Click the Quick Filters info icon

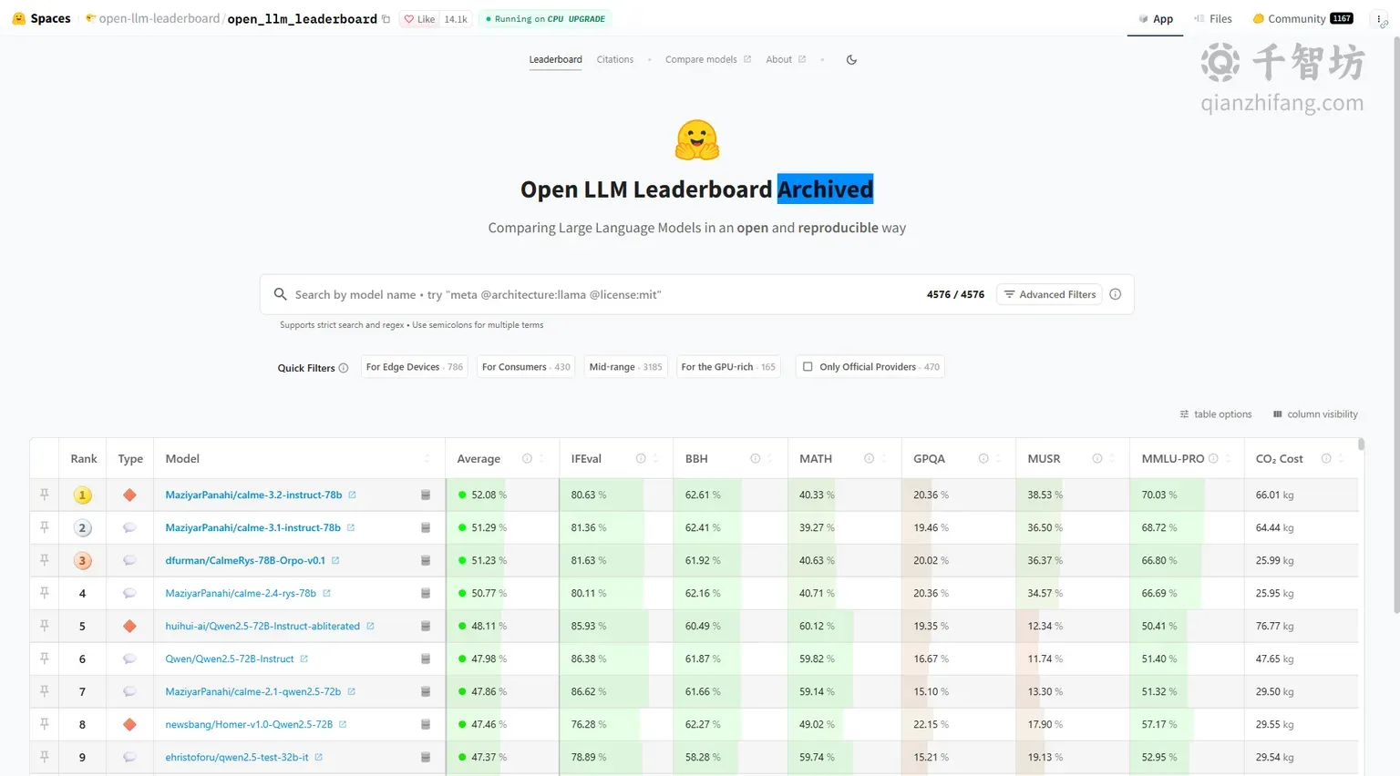tap(344, 368)
